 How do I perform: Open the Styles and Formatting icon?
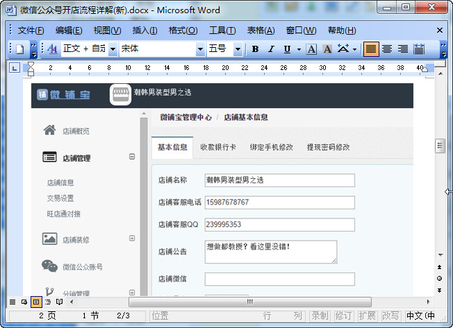point(52,49)
